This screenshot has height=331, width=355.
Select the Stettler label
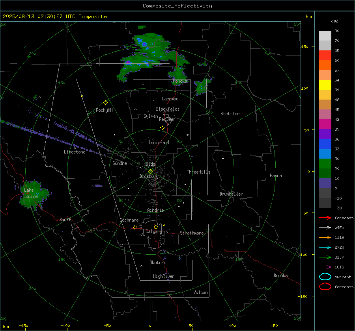tap(230, 114)
